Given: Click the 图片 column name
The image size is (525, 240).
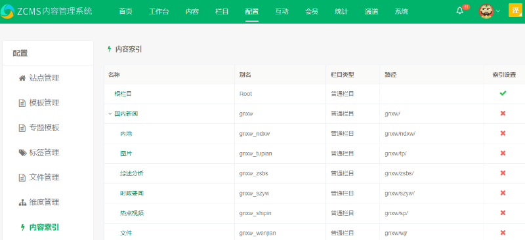Looking at the screenshot, I should coord(126,153).
